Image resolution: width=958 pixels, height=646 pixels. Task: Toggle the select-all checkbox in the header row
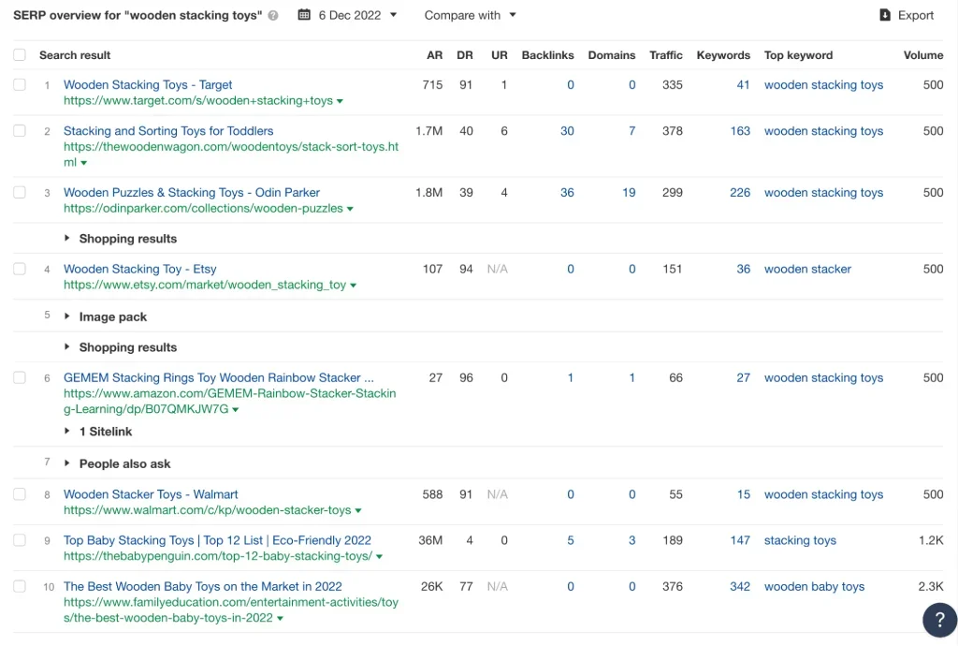19,54
